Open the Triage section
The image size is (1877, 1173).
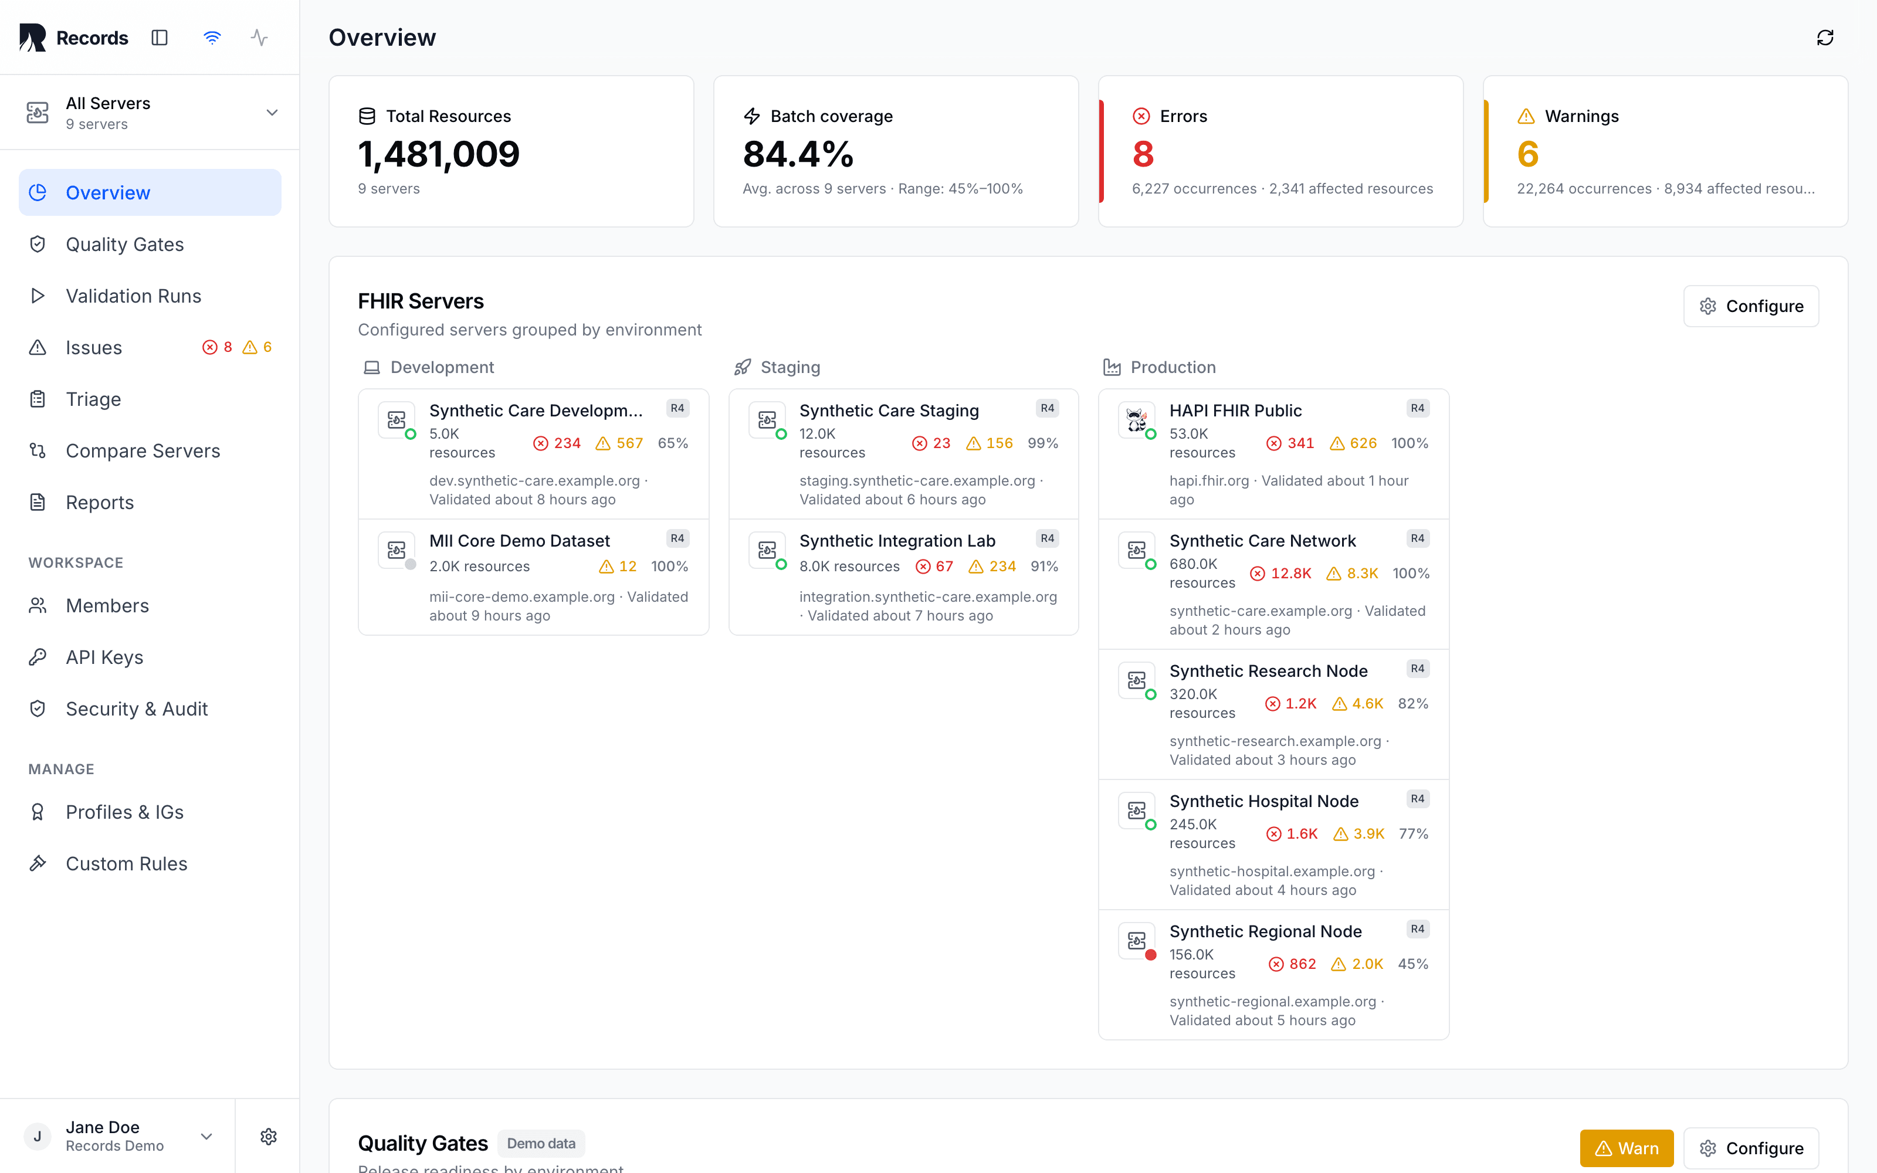(x=150, y=399)
